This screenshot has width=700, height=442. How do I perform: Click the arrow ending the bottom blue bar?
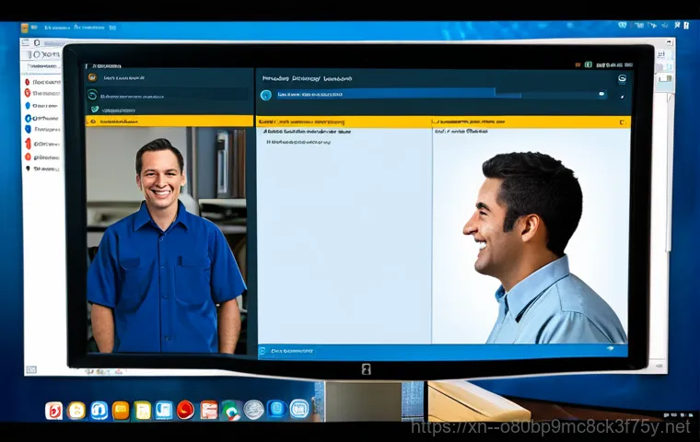coord(611,348)
